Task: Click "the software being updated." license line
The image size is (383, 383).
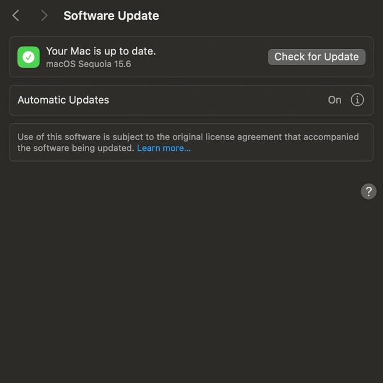Action: click(x=76, y=148)
